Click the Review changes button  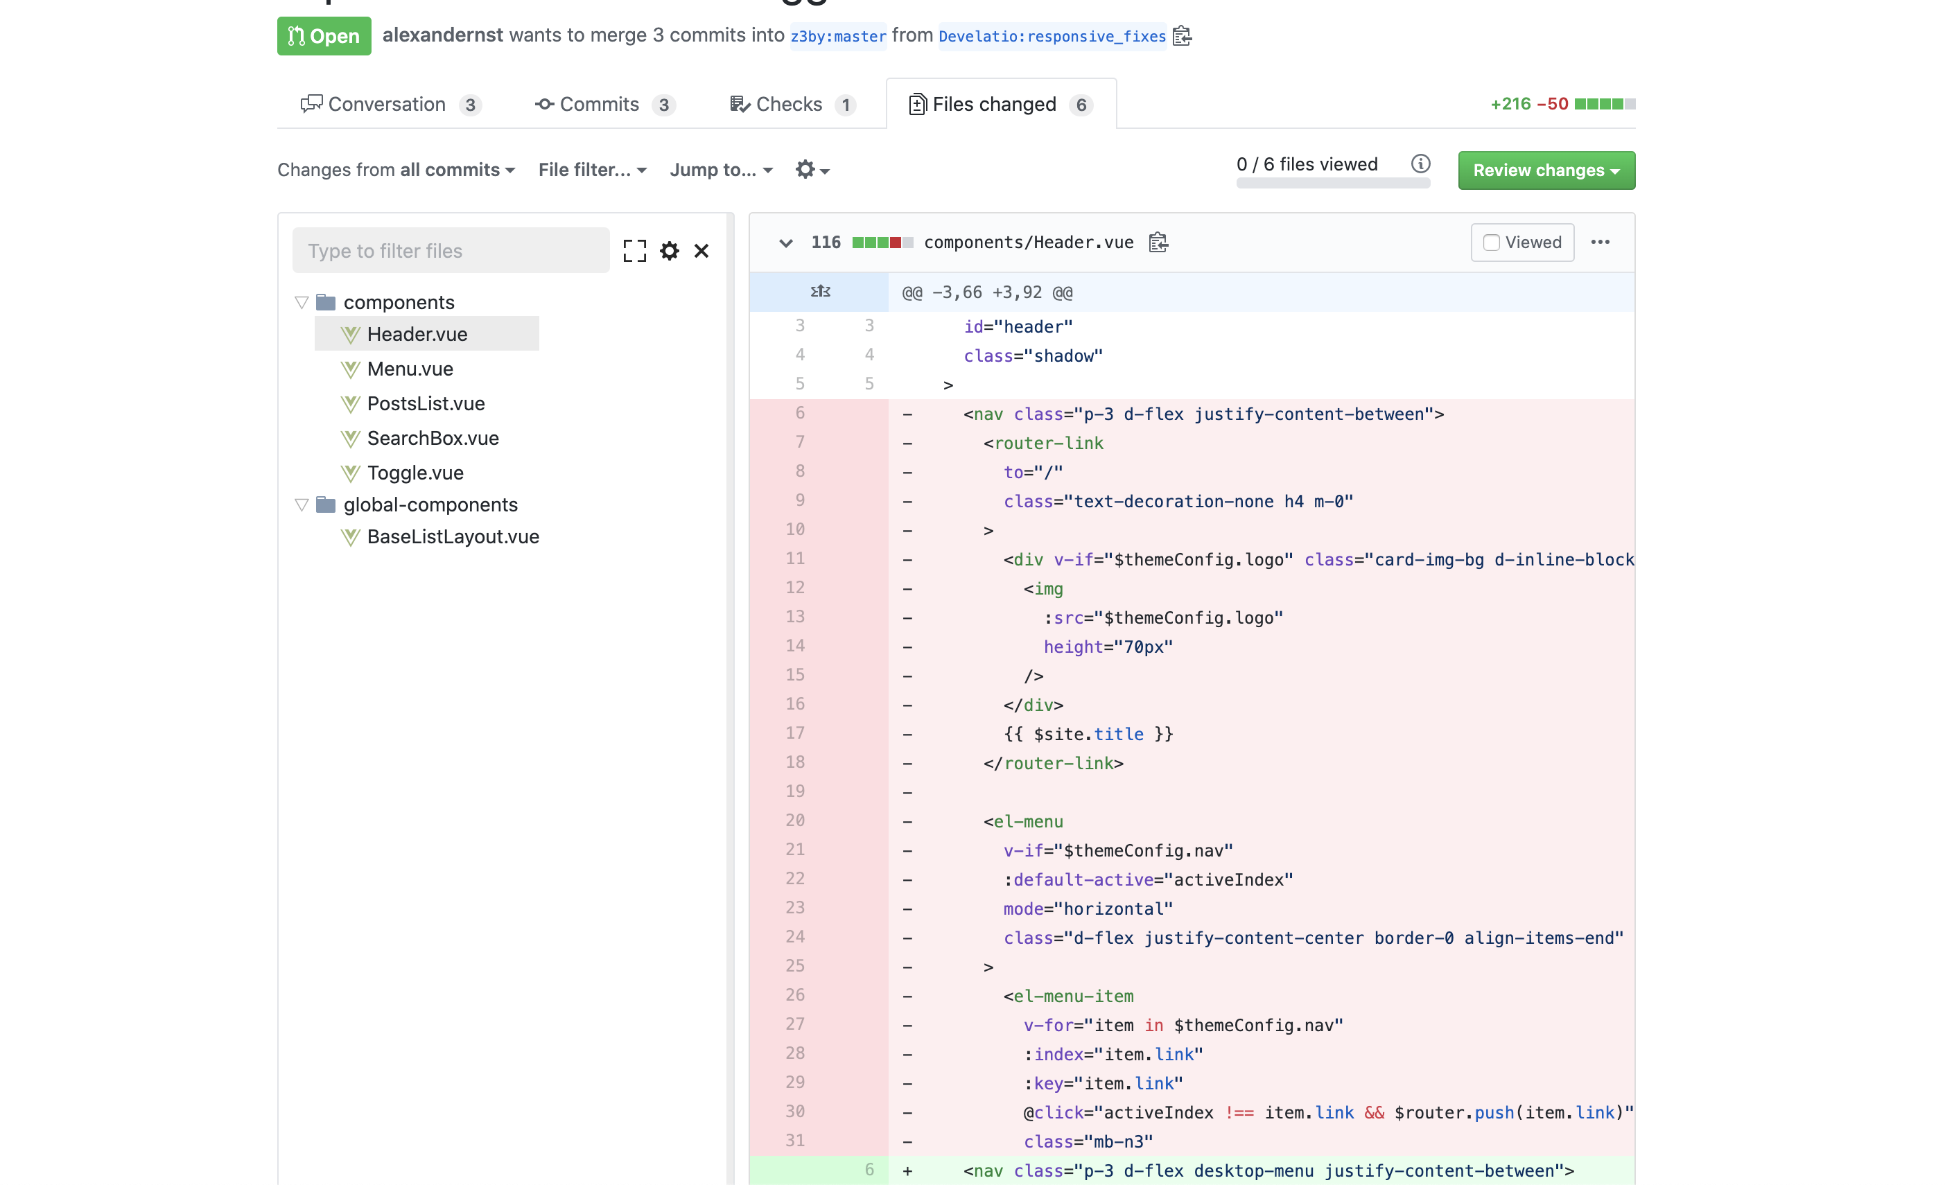coord(1546,170)
